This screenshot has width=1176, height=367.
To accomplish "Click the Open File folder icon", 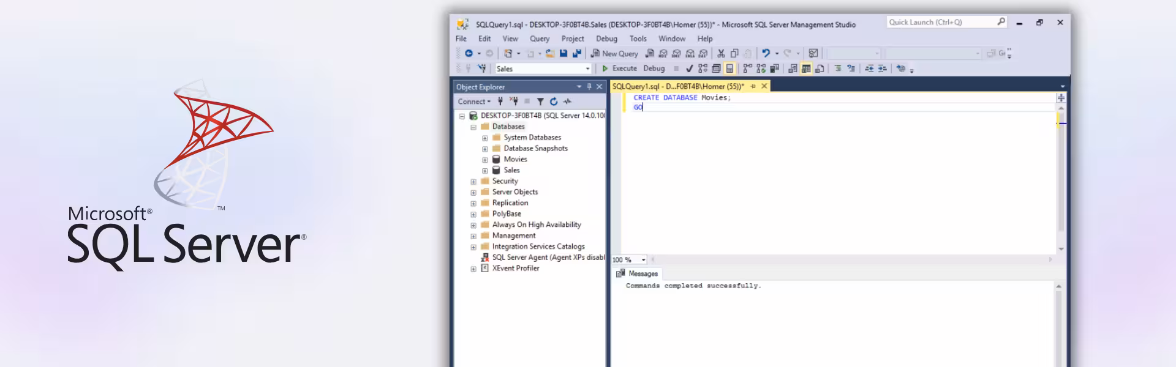I will pyautogui.click(x=550, y=53).
